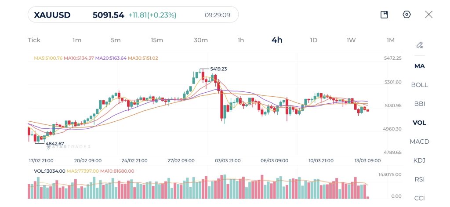Toggle the MA indicator
This screenshot has height=207, width=450.
pyautogui.click(x=420, y=66)
